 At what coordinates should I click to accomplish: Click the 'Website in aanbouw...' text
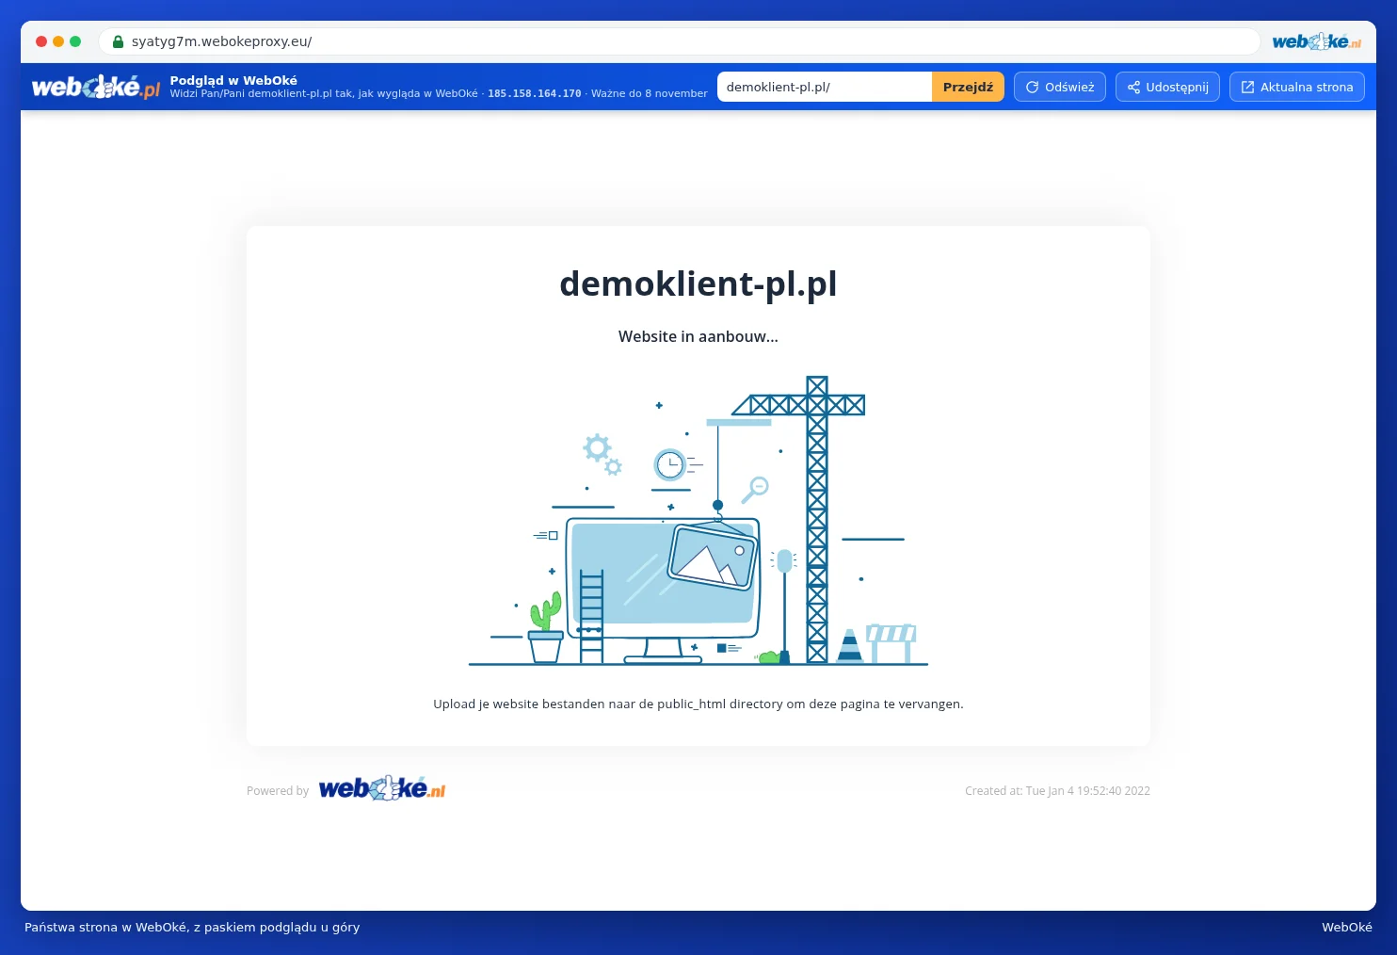(698, 336)
